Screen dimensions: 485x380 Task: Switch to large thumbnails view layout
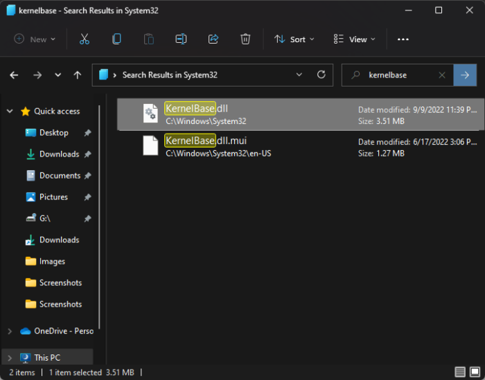474,372
